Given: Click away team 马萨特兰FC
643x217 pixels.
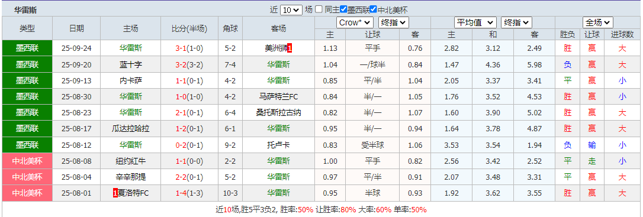Looking at the screenshot, I should (278, 96).
